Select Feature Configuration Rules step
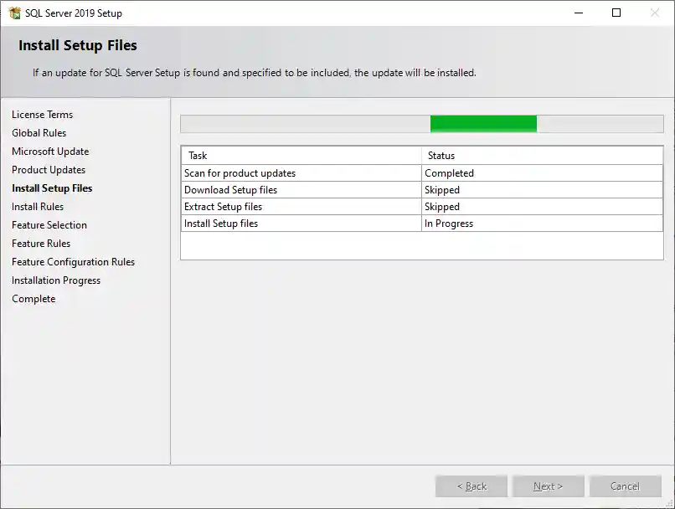The height and width of the screenshot is (509, 675). click(73, 261)
